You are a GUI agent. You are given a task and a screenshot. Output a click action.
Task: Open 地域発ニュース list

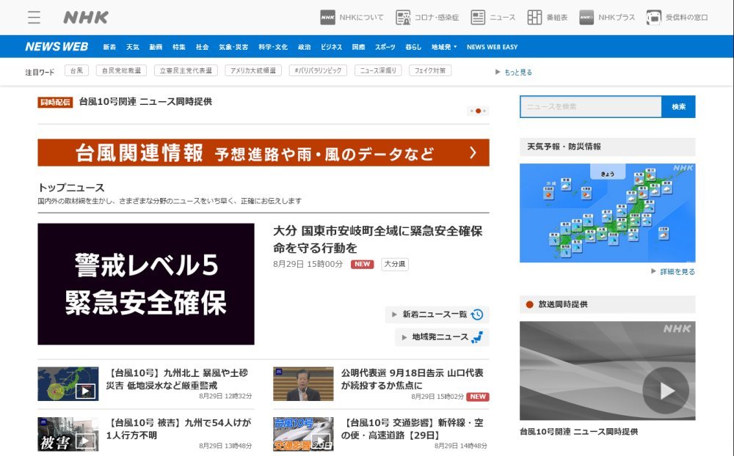tap(443, 337)
